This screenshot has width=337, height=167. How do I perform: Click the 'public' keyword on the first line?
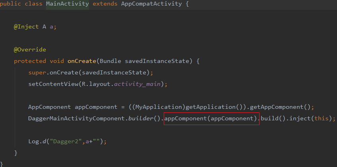point(10,4)
